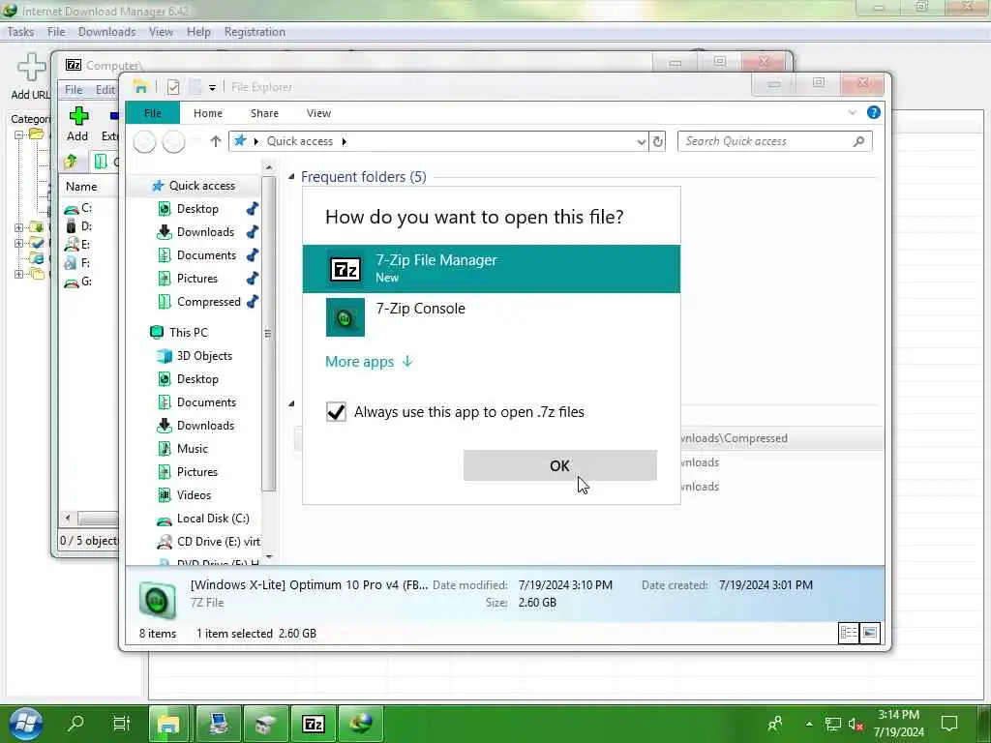This screenshot has height=743, width=991.
Task: Click Add URL button in IDM
Action: [30, 77]
